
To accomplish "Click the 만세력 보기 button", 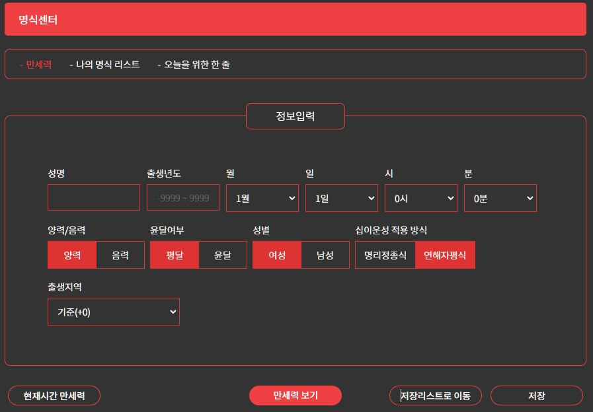I will tap(295, 395).
